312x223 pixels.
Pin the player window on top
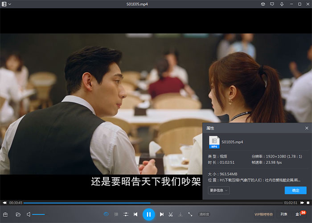point(282,4)
